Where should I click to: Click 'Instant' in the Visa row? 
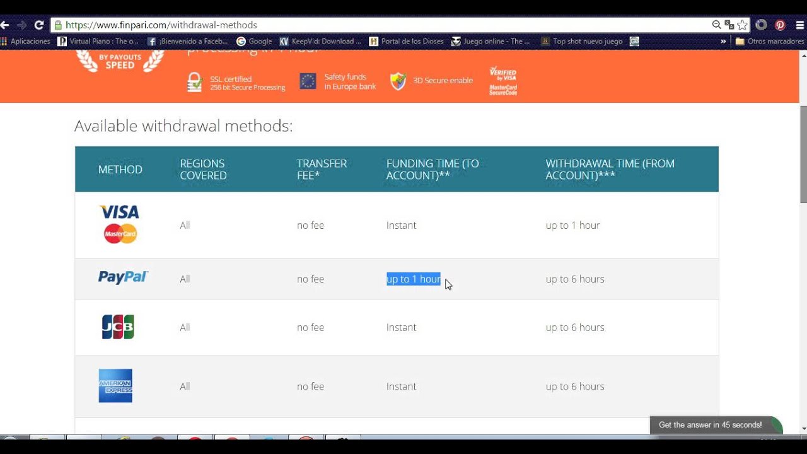pos(401,225)
